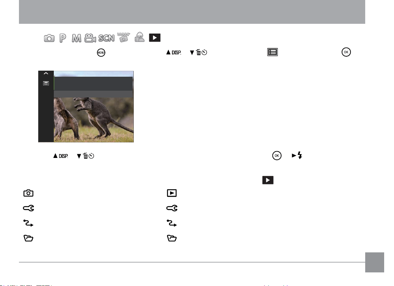The width and height of the screenshot is (394, 286).
Task: Click the OK icon beside the right flash arrow
Action: (277, 156)
